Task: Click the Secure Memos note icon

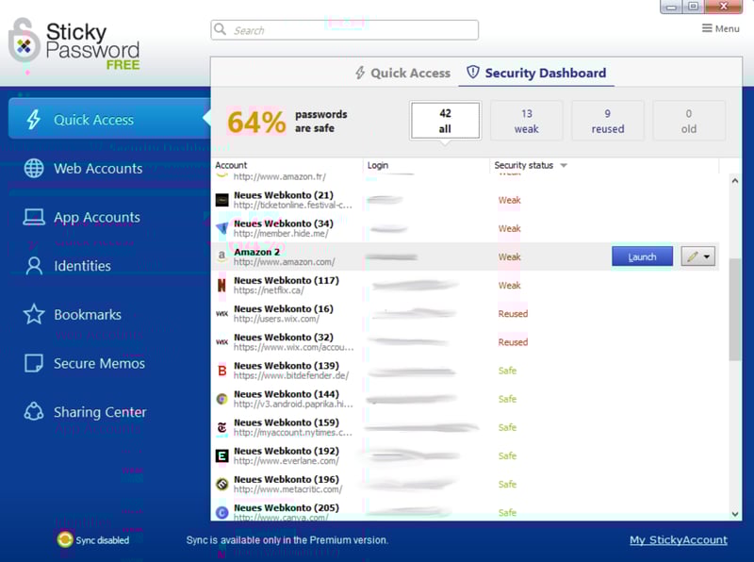Action: [x=34, y=363]
